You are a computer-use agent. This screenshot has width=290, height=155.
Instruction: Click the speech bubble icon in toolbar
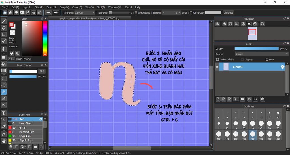[x=16, y=12]
